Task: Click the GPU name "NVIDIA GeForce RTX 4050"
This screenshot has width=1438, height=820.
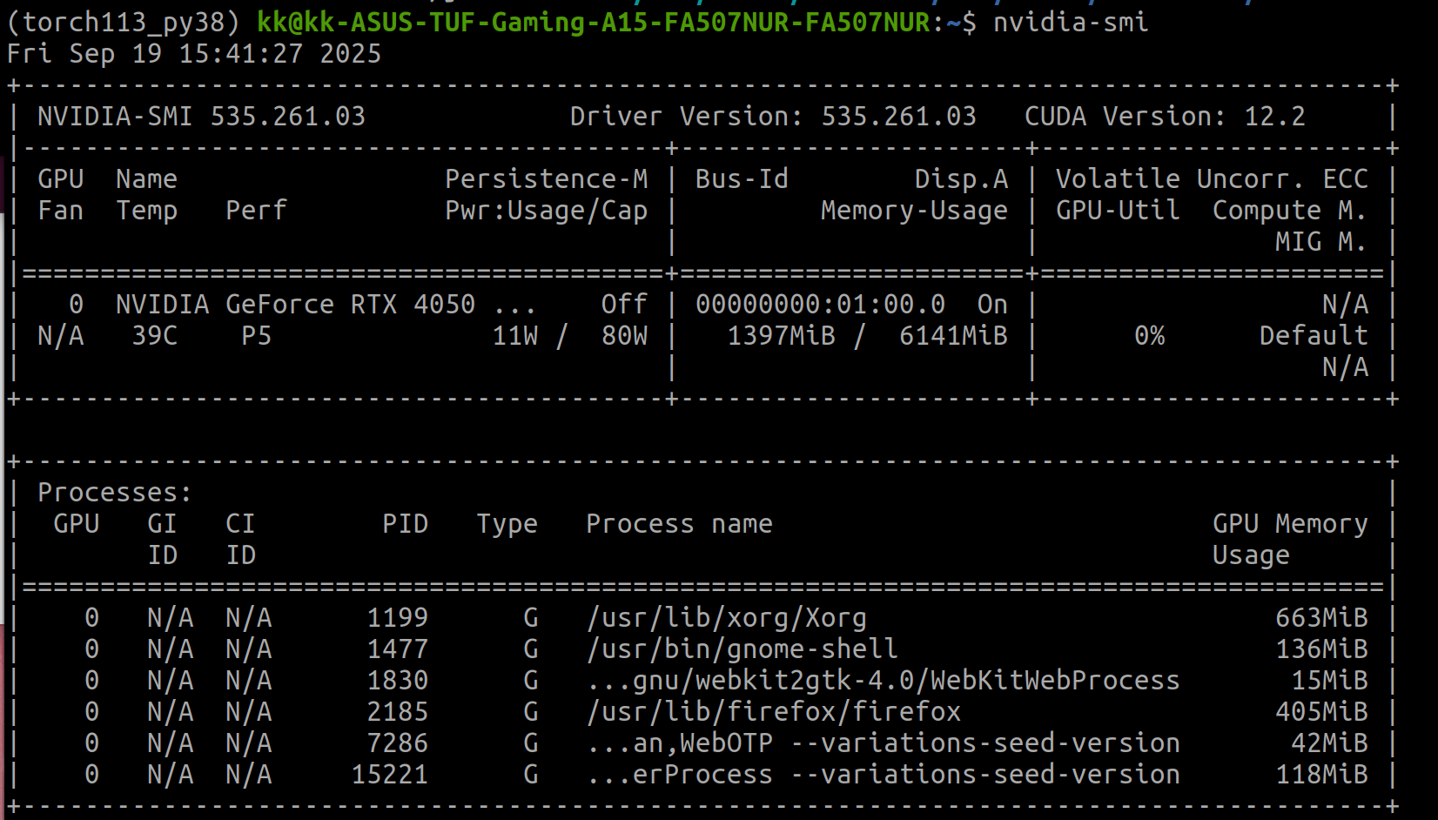Action: (x=295, y=305)
